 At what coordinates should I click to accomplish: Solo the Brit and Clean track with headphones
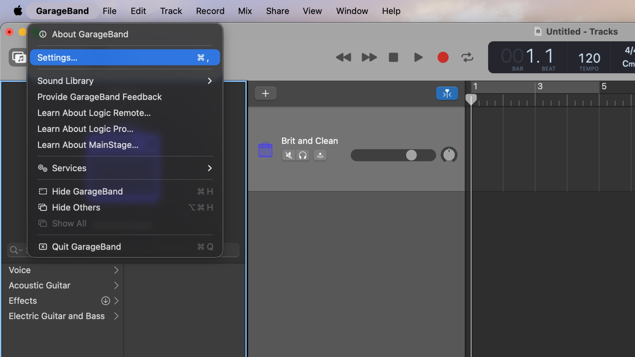click(303, 155)
